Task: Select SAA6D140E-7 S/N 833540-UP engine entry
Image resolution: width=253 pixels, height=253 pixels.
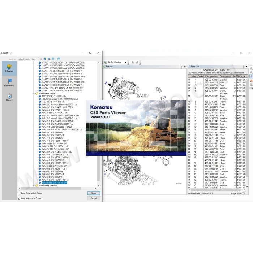Action: click(x=63, y=87)
